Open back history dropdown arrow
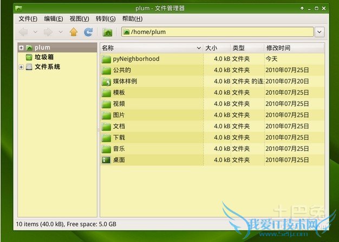 [35, 32]
